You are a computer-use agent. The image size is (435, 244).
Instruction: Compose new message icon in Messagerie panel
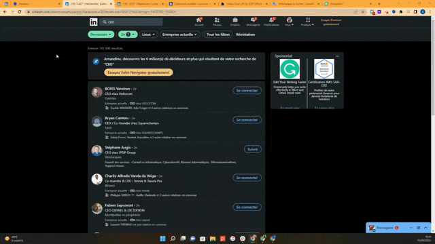(x=419, y=228)
